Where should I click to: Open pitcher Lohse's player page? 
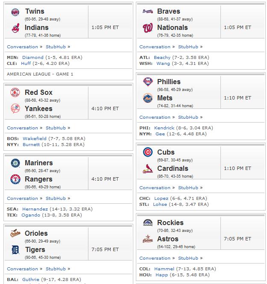point(160,204)
